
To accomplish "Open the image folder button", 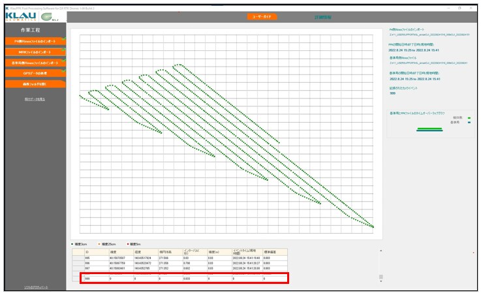I will click(x=35, y=84).
